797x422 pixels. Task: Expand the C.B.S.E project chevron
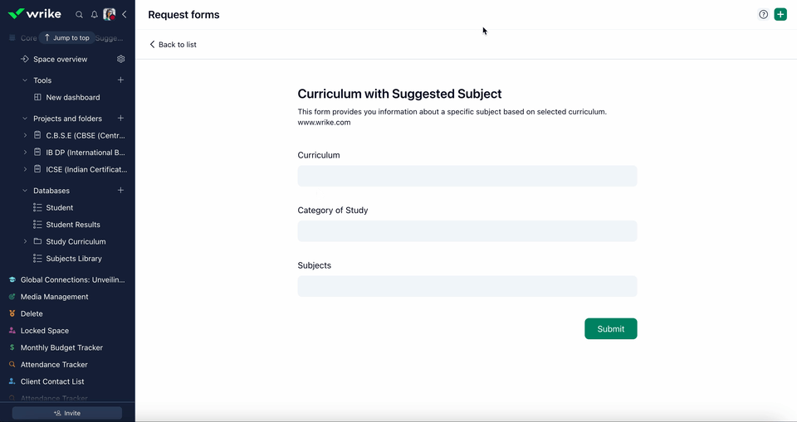pyautogui.click(x=25, y=136)
